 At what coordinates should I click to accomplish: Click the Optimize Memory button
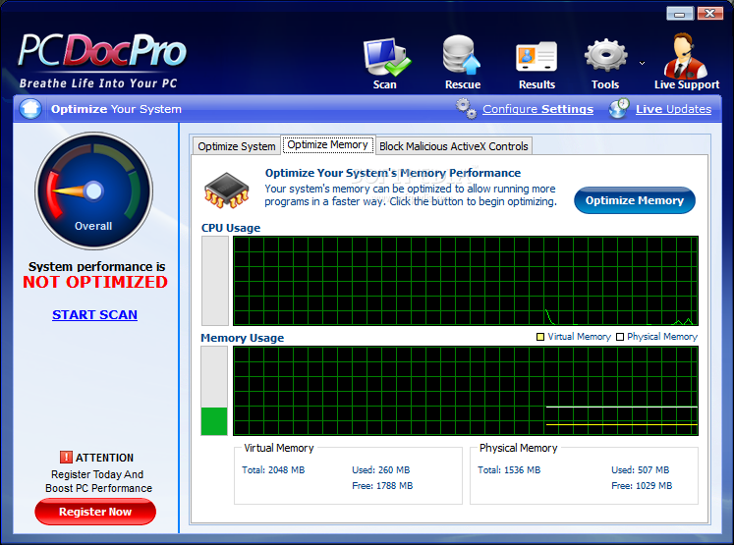coord(635,200)
